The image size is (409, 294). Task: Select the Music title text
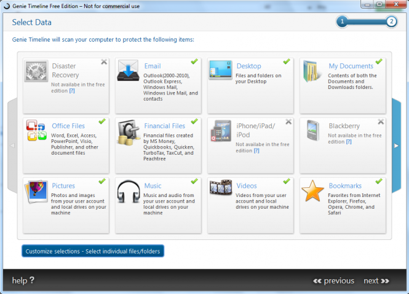[153, 186]
